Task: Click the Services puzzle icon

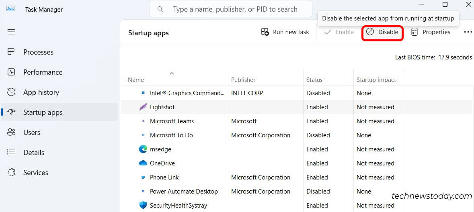Action: click(11, 172)
